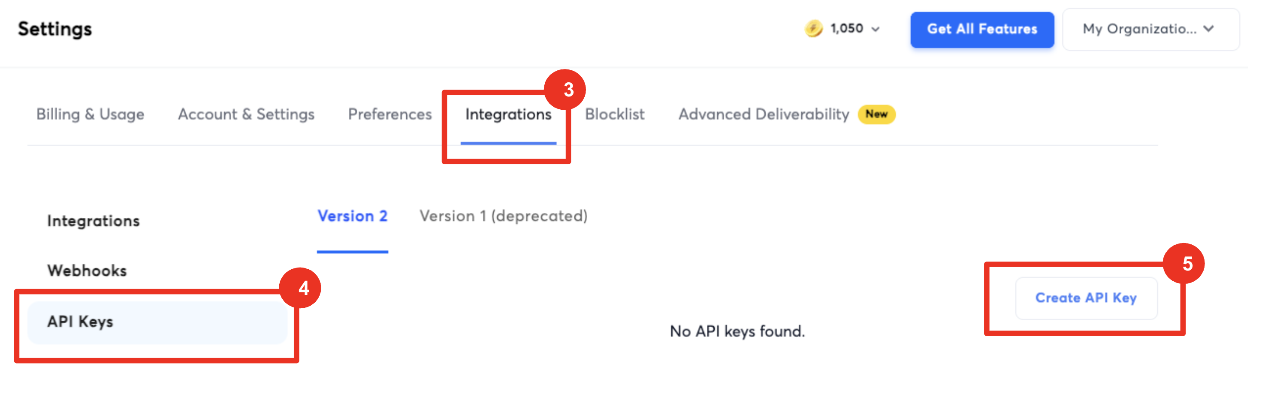The height and width of the screenshot is (415, 1262).
Task: Switch to the Billing & Usage tab
Action: pyautogui.click(x=90, y=114)
